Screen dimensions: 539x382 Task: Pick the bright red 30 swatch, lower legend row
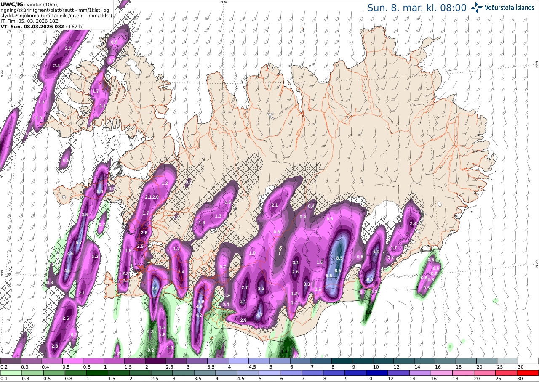528,373
